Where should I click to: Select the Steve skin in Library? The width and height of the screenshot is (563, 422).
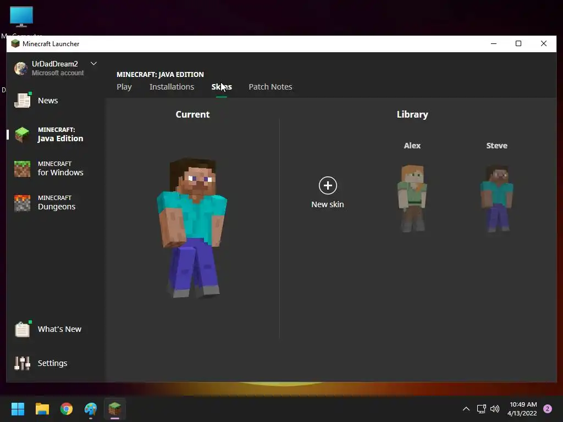[497, 198]
